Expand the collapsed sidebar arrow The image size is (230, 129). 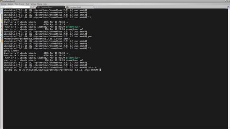[x=1, y=11]
